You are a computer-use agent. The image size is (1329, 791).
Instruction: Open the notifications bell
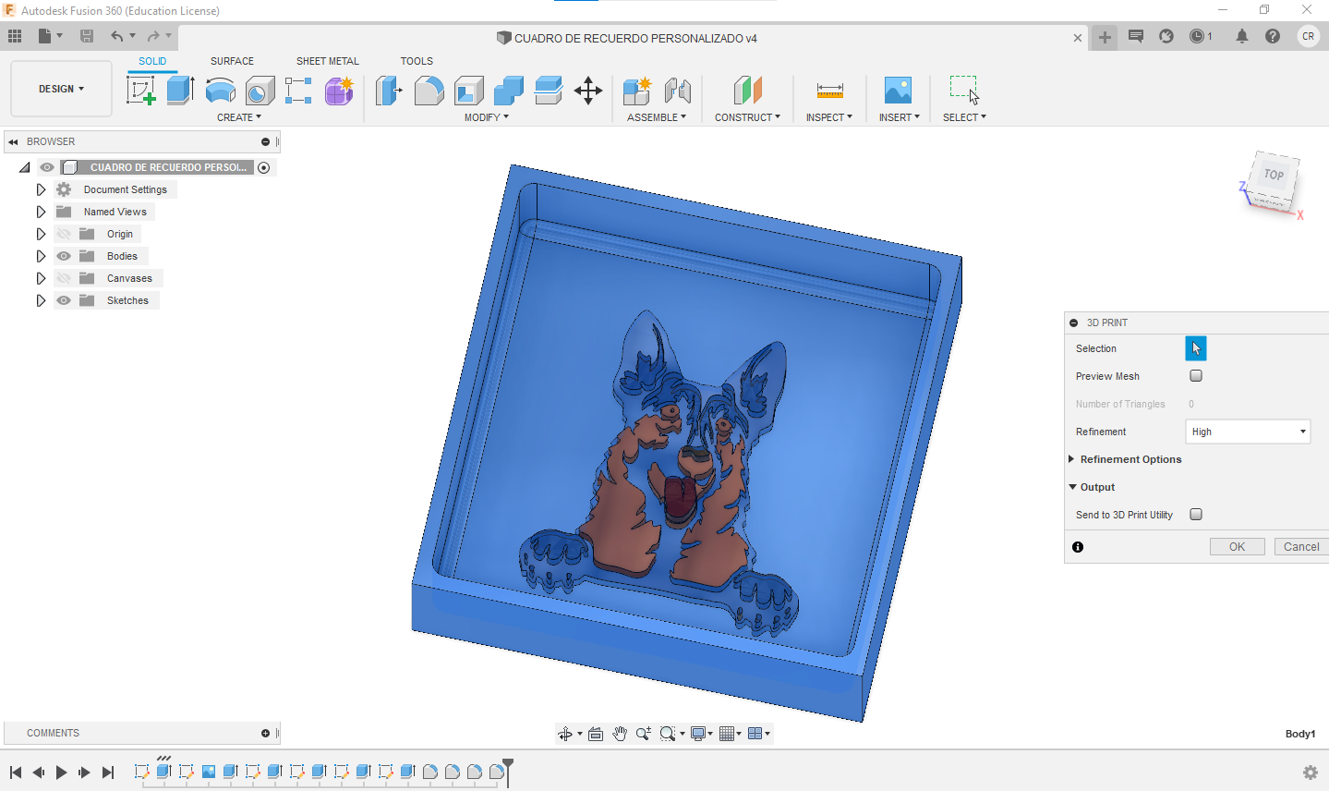1242,36
